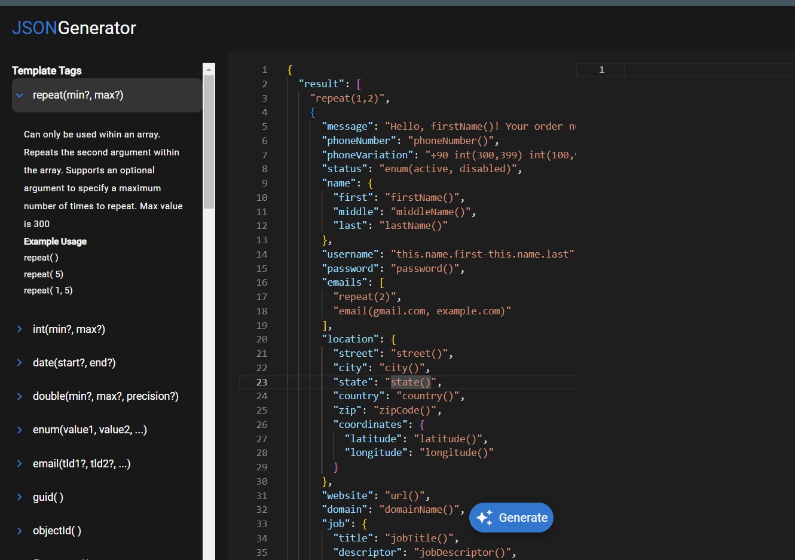Image resolution: width=795 pixels, height=560 pixels.
Task: Click the Template Tags sidebar scrollbar thumb
Action: [x=209, y=142]
